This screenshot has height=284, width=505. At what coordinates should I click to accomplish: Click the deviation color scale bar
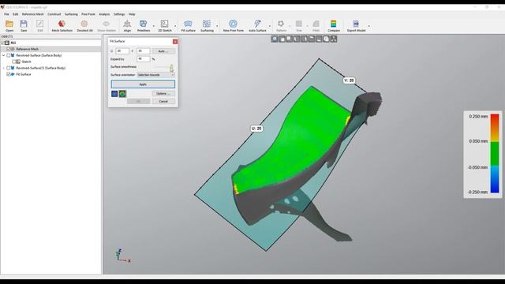click(495, 153)
